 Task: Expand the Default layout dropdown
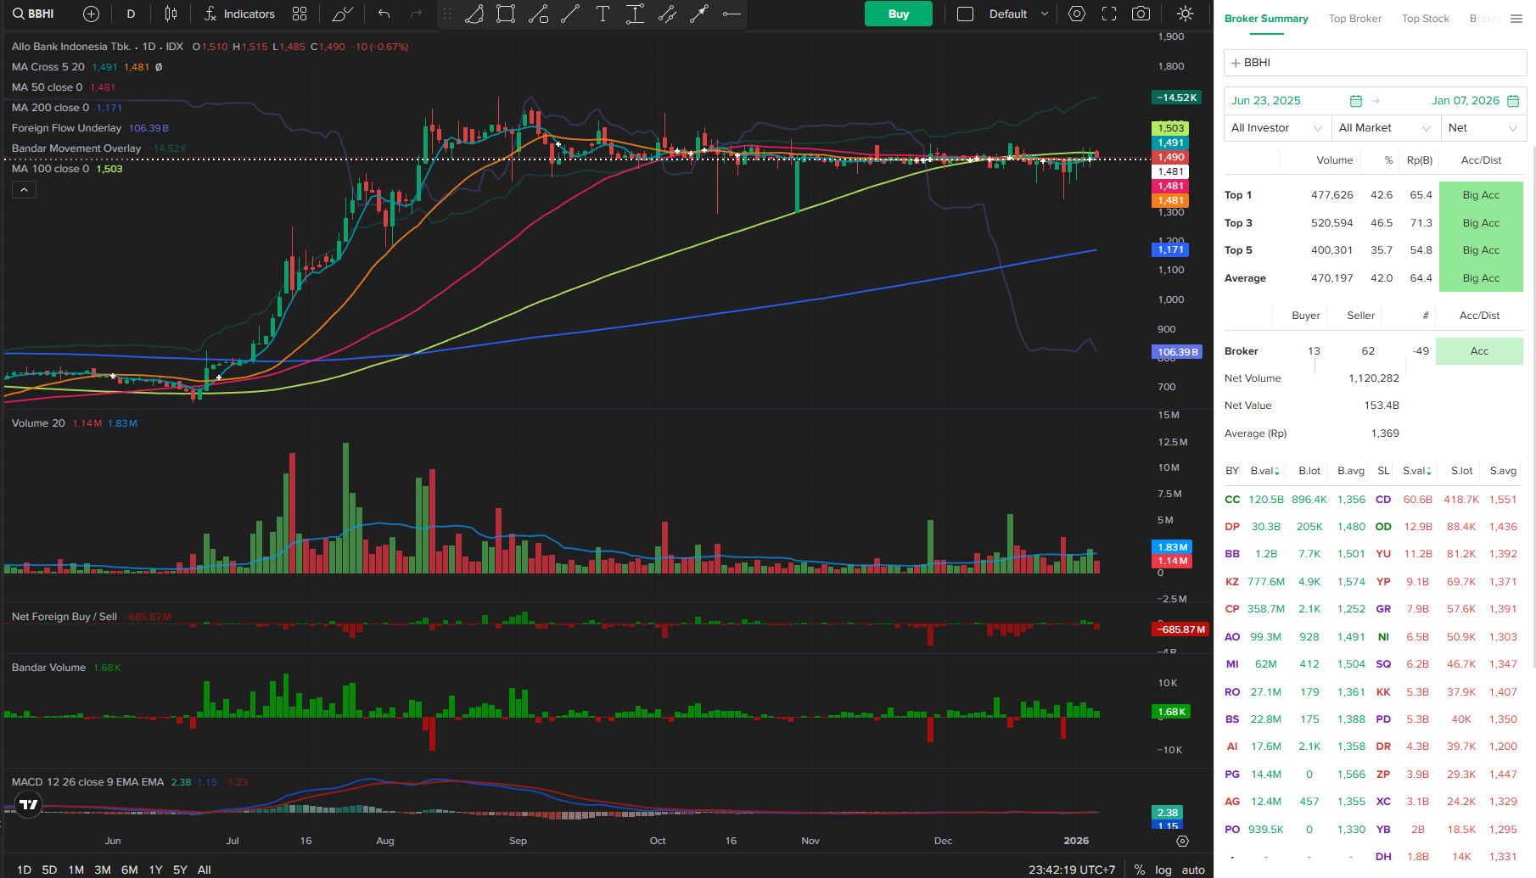point(1019,14)
